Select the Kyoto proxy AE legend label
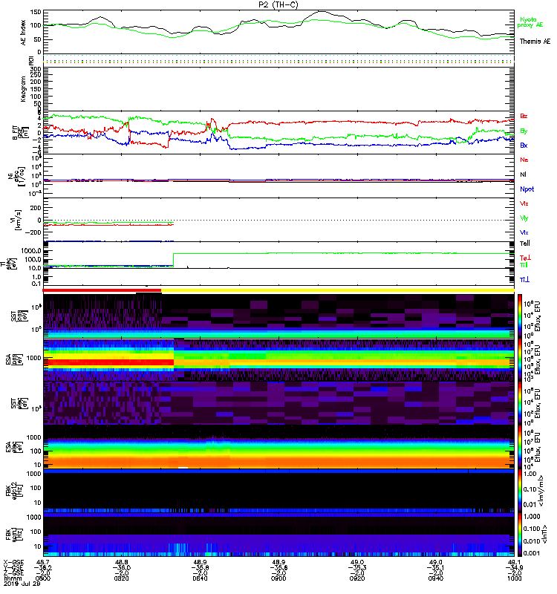This screenshot has width=557, height=594. click(530, 22)
